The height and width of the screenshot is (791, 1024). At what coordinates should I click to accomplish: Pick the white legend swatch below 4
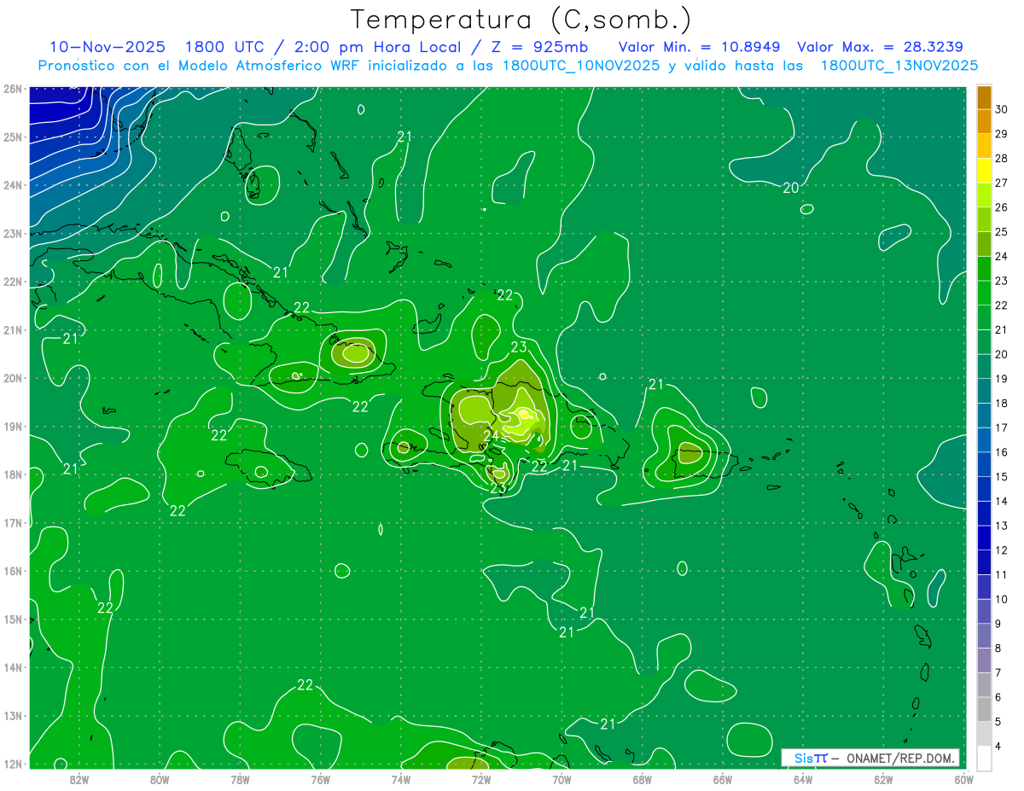(x=984, y=758)
